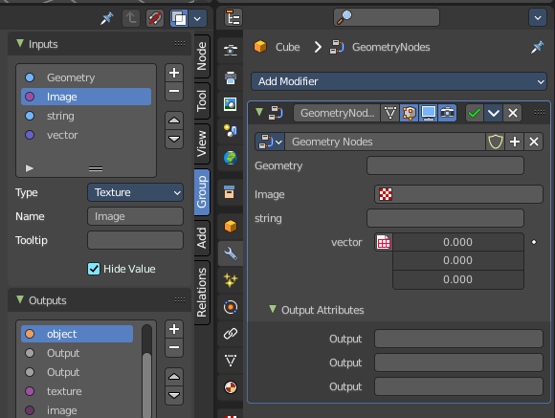Toggle the node editor pin icon
The image size is (555, 418).
106,18
